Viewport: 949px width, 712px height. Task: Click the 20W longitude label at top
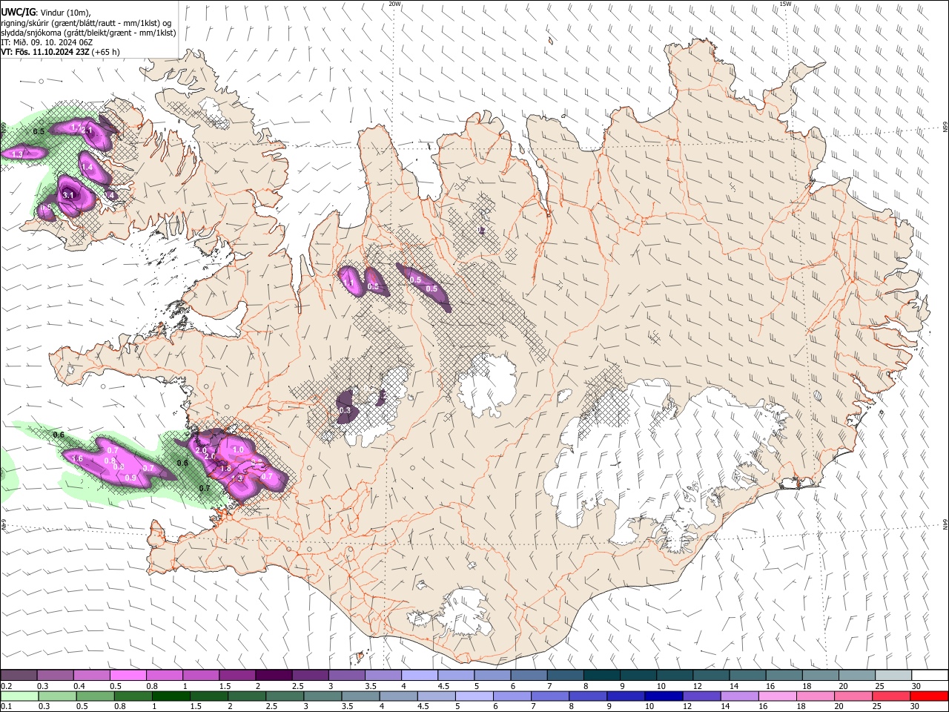[394, 4]
